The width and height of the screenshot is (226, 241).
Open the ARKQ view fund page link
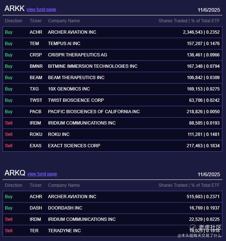point(42,174)
